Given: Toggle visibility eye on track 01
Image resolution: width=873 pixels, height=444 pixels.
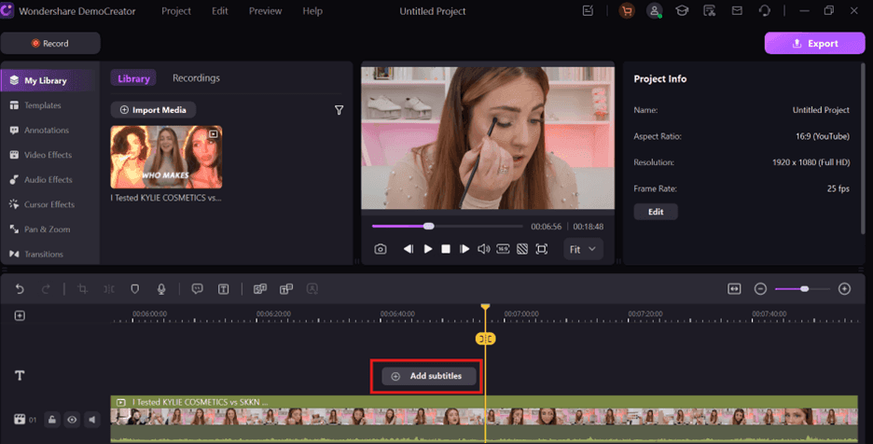Looking at the screenshot, I should tap(72, 420).
